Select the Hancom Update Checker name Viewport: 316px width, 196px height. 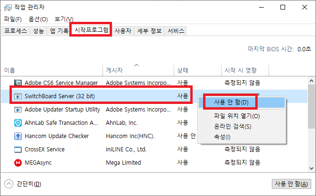[56, 136]
